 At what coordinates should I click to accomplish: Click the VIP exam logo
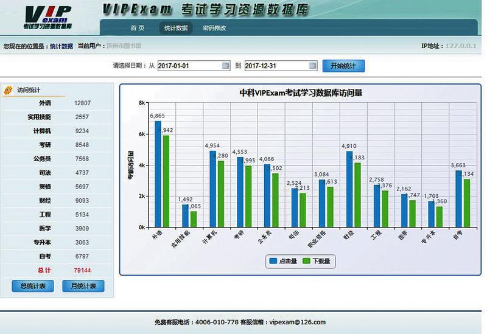point(48,18)
